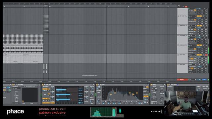The height and width of the screenshot is (119, 212).
Task: Adjust OTT Amount knob
Action: (x=92, y=101)
